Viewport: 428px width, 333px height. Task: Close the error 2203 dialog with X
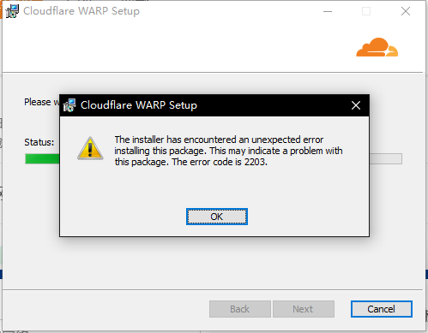[x=356, y=105]
